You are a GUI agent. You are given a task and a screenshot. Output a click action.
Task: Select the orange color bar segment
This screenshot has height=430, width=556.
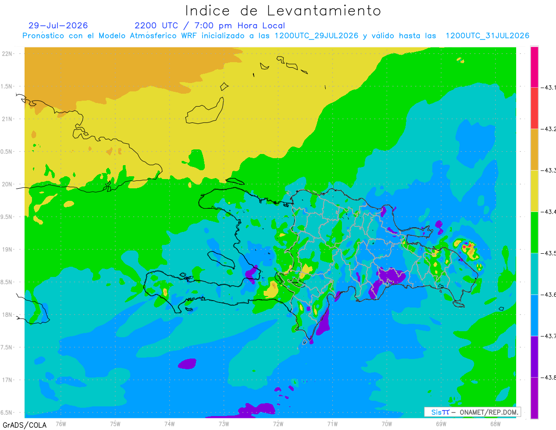click(534, 149)
